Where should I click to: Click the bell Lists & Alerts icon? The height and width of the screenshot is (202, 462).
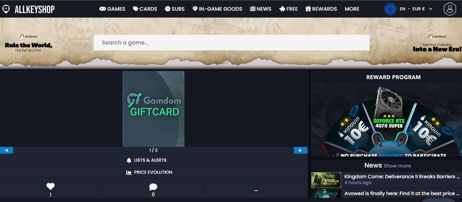click(129, 160)
